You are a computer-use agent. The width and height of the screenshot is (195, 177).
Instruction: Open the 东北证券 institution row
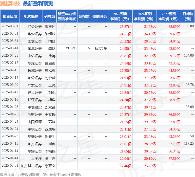pyautogui.click(x=35, y=48)
